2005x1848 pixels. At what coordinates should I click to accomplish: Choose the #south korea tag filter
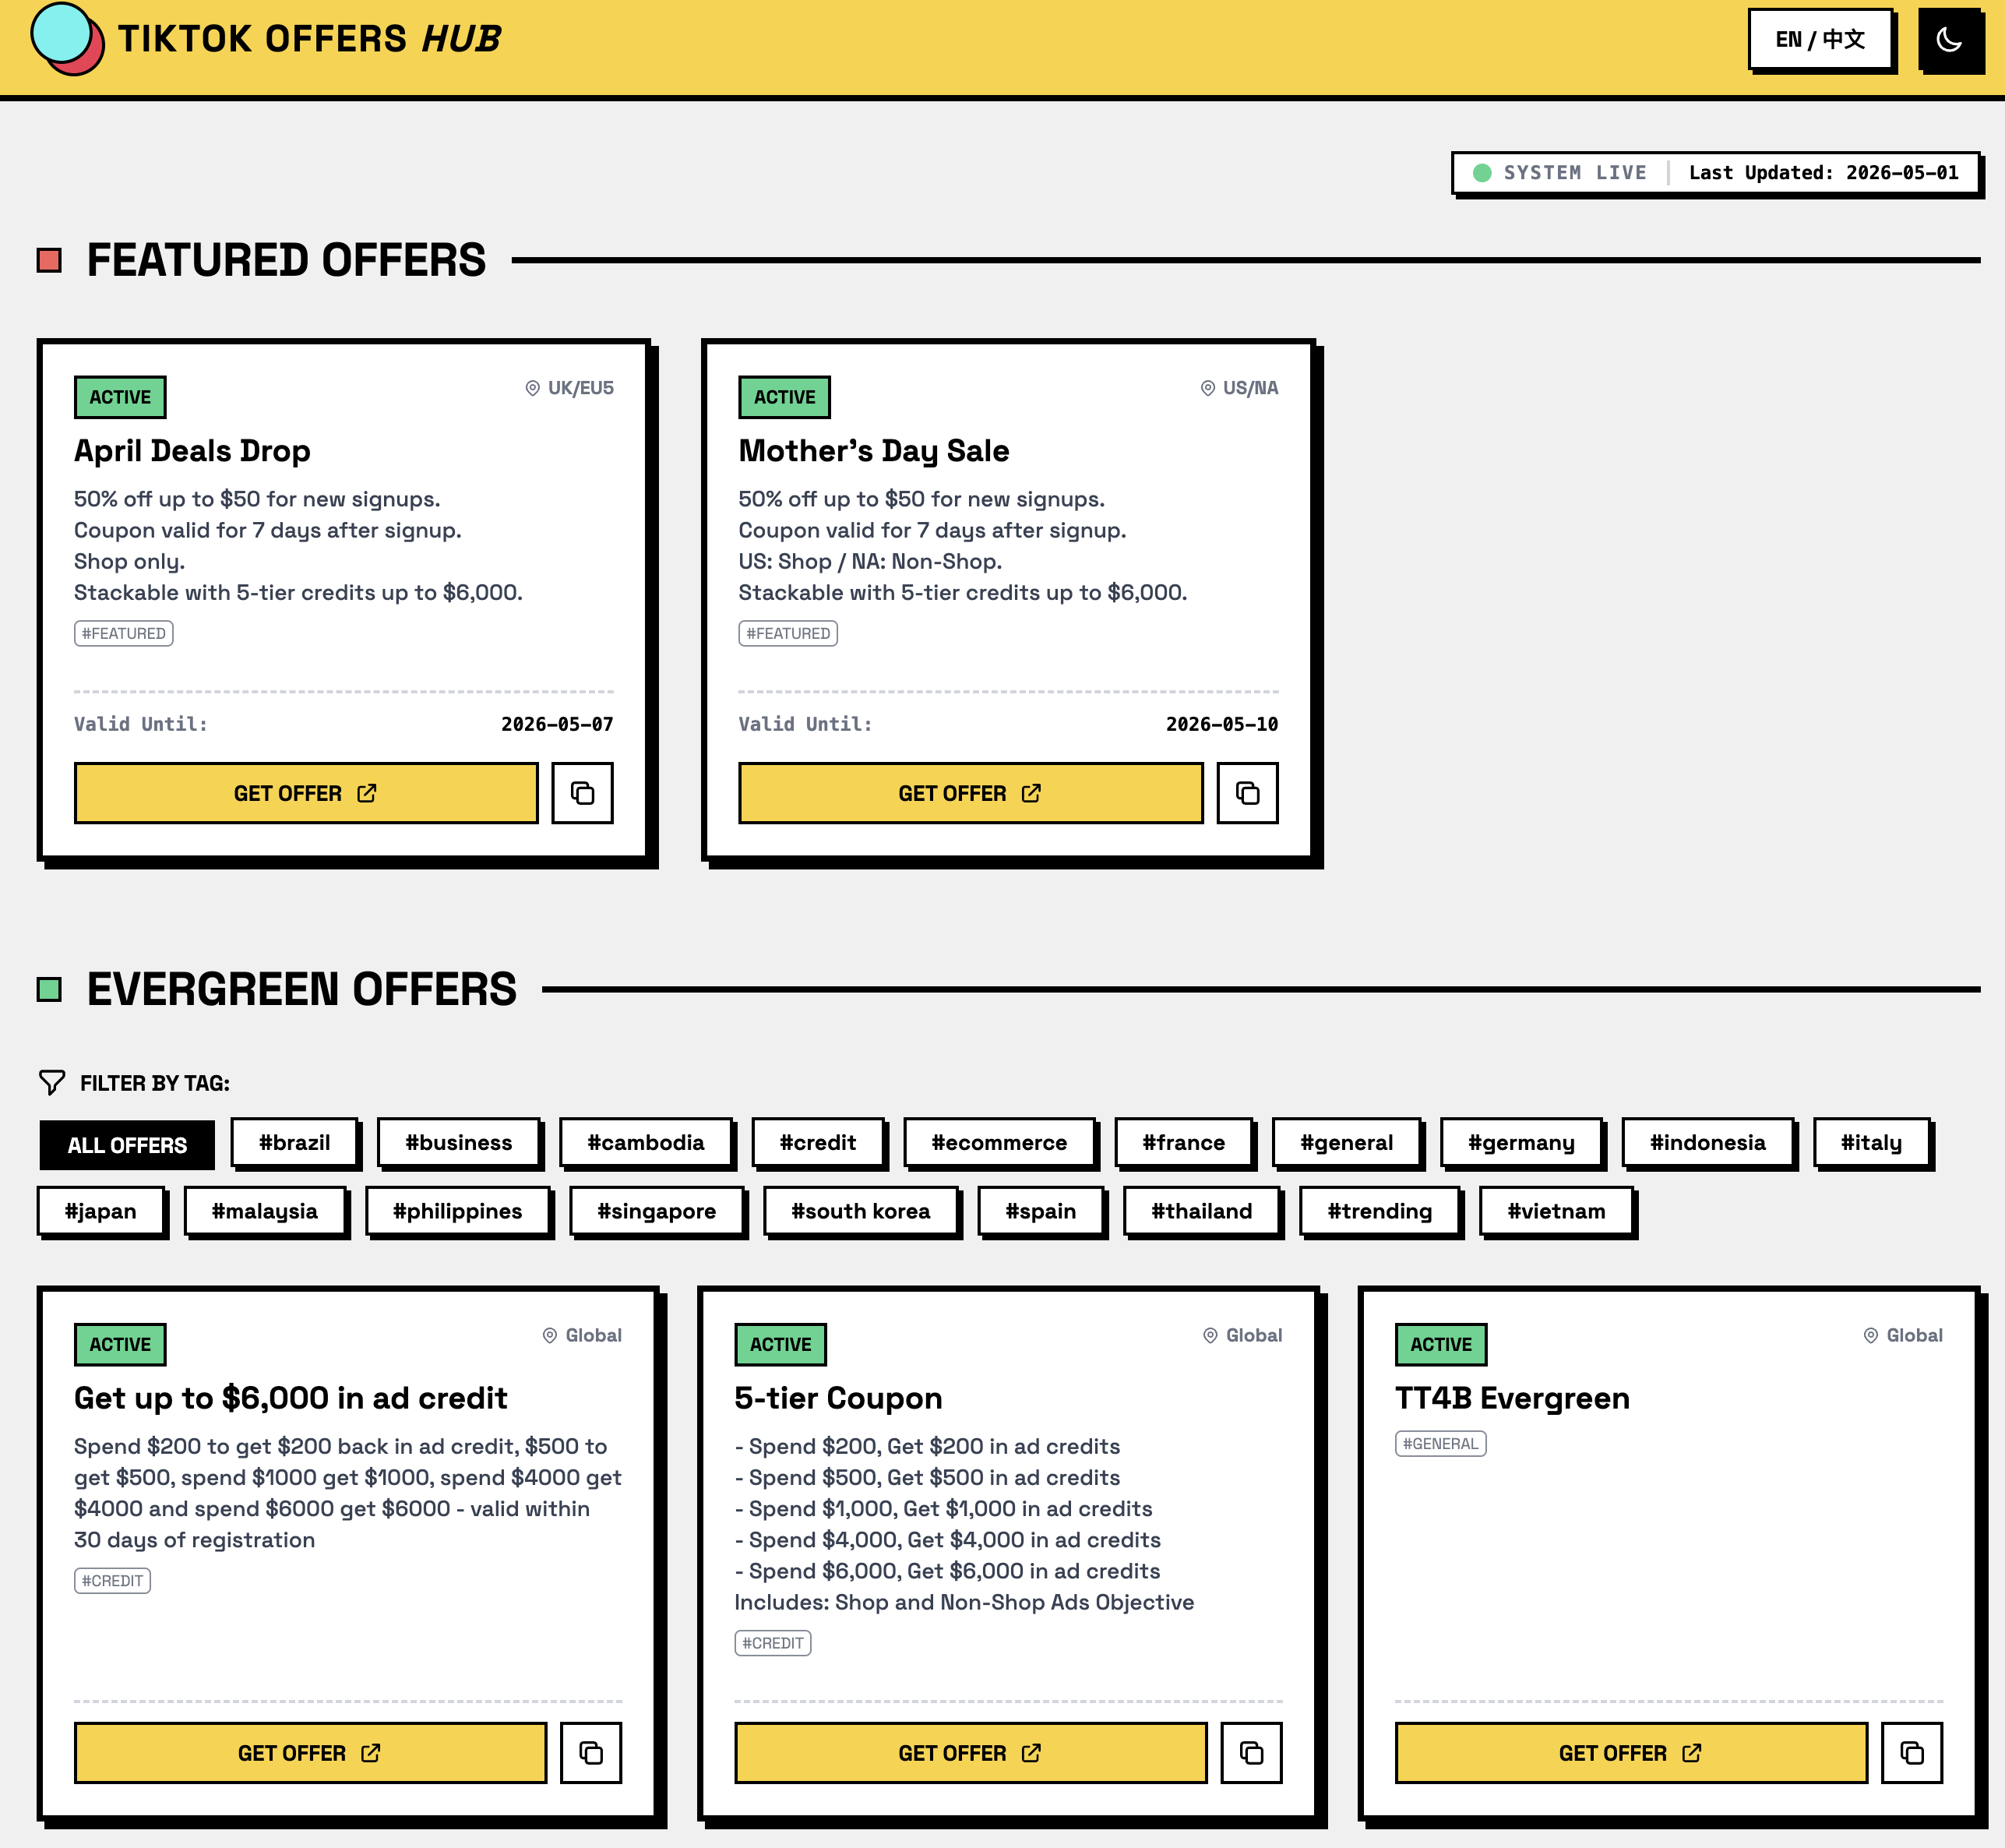coord(861,1211)
